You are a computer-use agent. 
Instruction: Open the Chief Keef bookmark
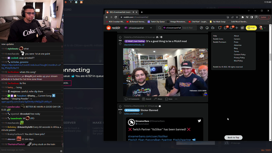click(x=198, y=22)
